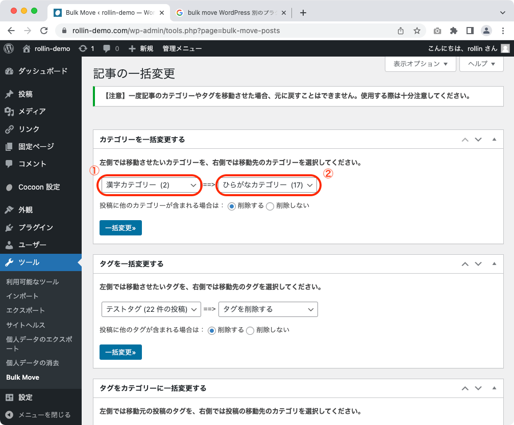Move タグをカテゴリーに一括変更する panel up

pyautogui.click(x=465, y=388)
